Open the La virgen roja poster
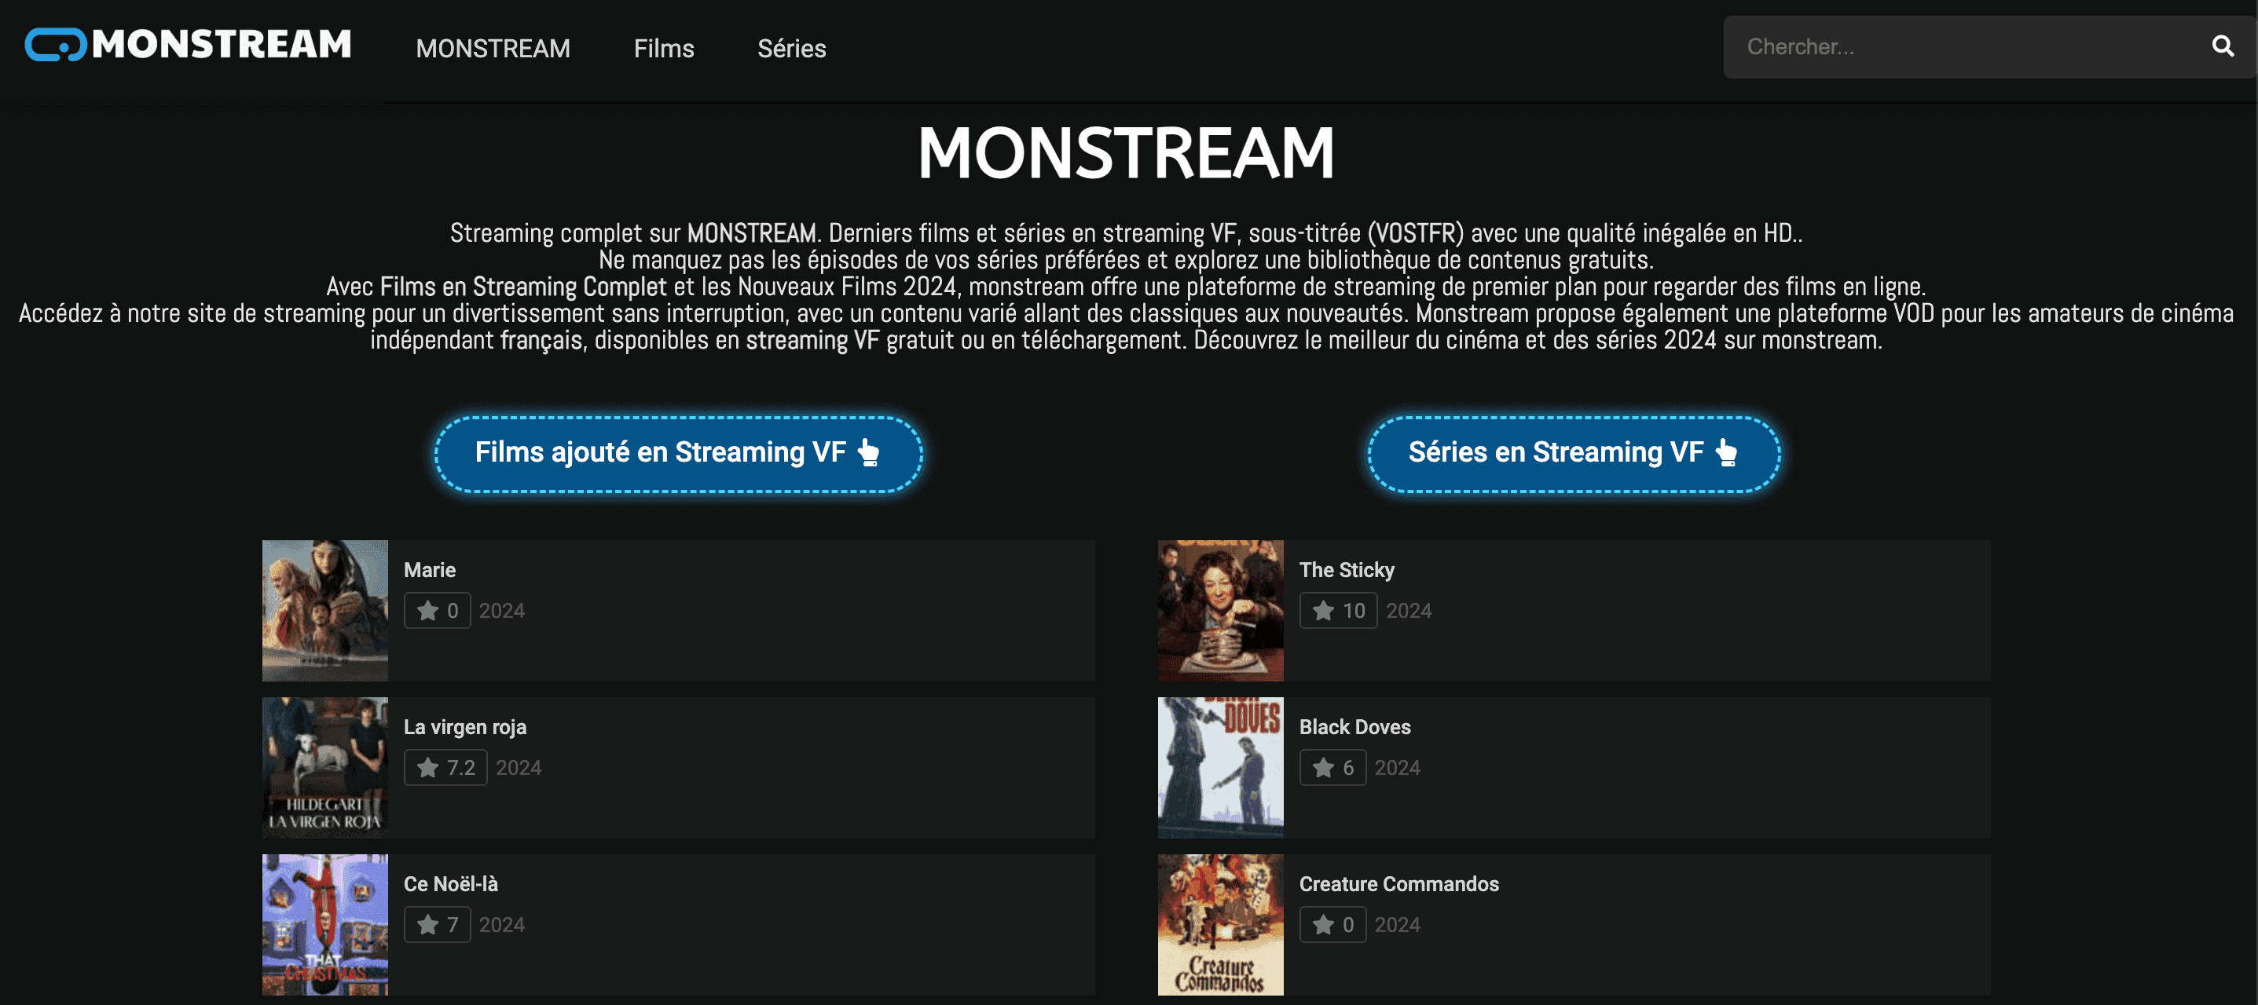This screenshot has height=1005, width=2258. pos(324,769)
